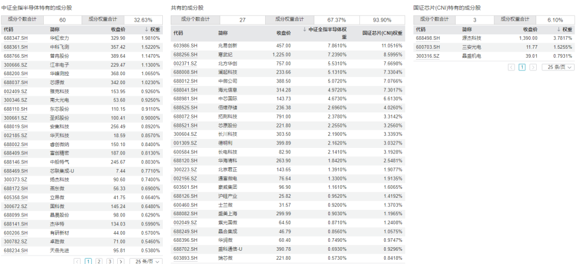This screenshot has width=577, height=264.
Task: Open 25 条/页 dropdown in 国证芯片 table
Action: [x=558, y=67]
